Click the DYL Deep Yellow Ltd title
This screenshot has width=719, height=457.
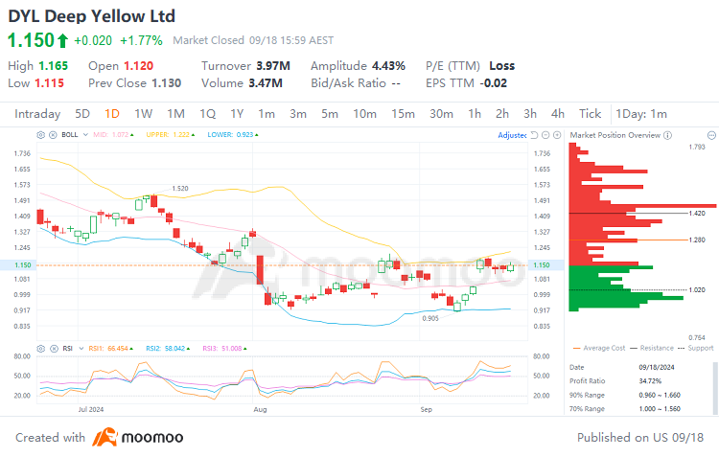(92, 16)
